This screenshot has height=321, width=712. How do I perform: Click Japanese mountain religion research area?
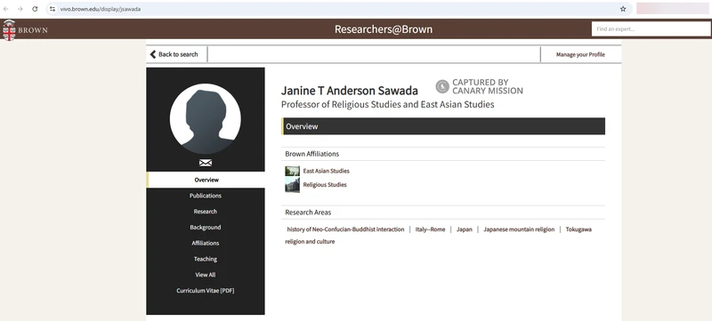[x=519, y=229]
